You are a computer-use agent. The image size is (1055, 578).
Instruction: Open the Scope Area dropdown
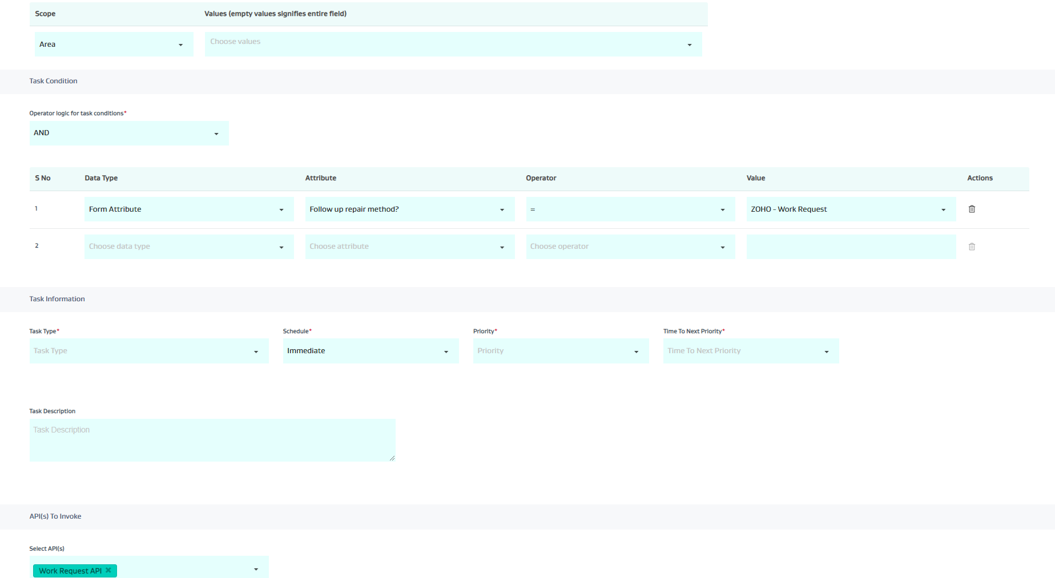point(114,45)
